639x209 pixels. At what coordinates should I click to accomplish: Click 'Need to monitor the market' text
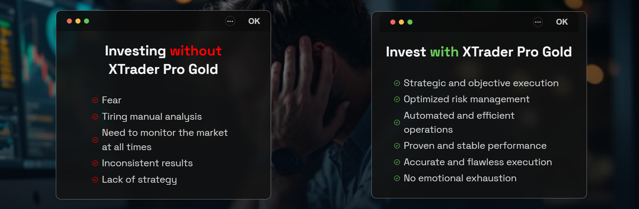165,132
